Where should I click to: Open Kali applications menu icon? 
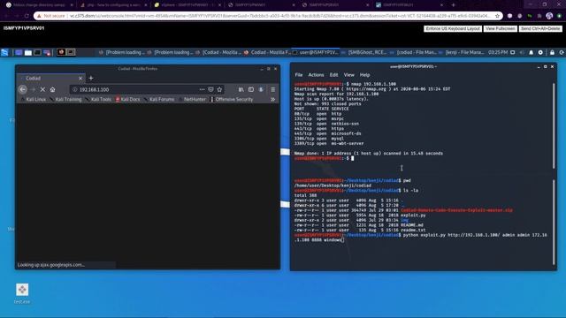4,52
